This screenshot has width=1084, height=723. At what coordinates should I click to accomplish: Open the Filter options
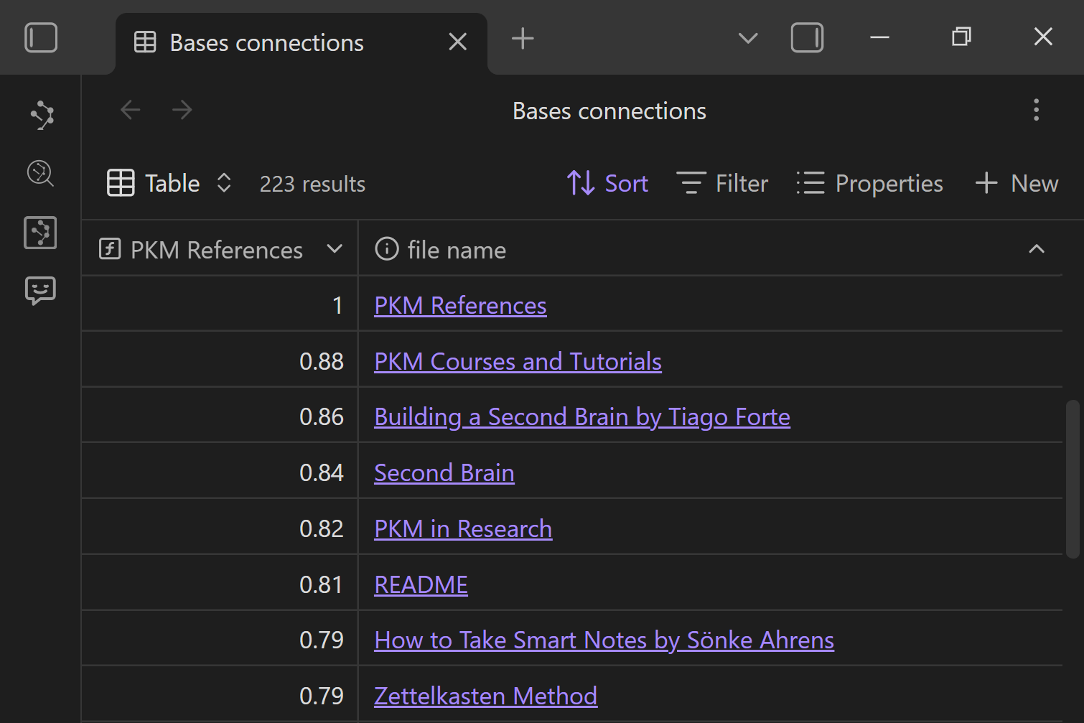click(x=722, y=184)
